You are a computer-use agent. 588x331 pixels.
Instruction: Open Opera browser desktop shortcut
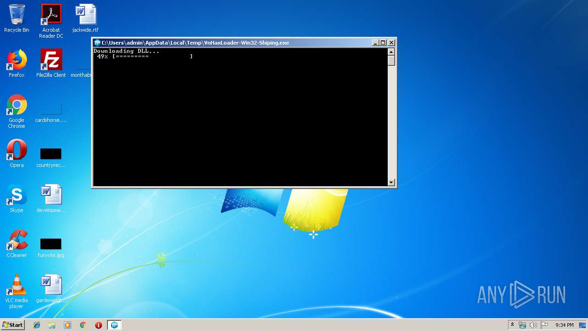(17, 154)
